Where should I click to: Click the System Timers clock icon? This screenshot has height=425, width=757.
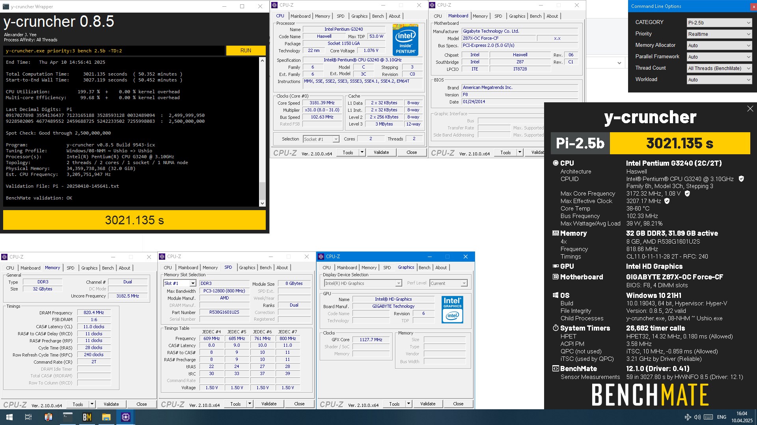pyautogui.click(x=556, y=328)
